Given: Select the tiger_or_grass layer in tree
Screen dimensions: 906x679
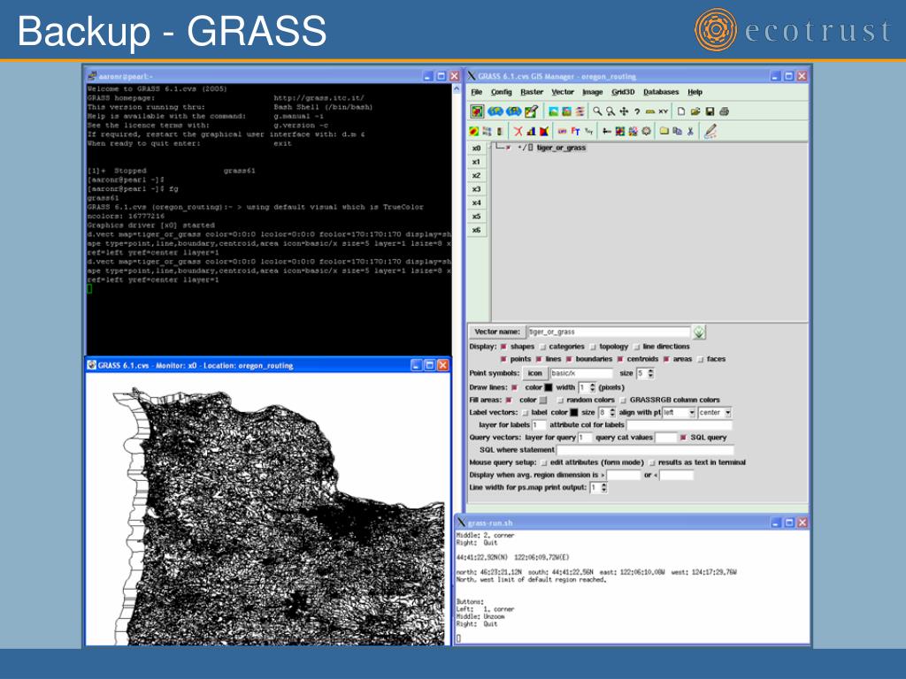Looking at the screenshot, I should pos(561,148).
